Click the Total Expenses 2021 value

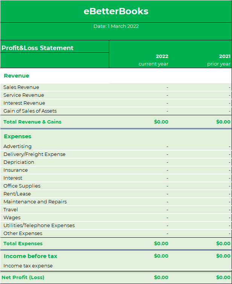click(x=223, y=244)
